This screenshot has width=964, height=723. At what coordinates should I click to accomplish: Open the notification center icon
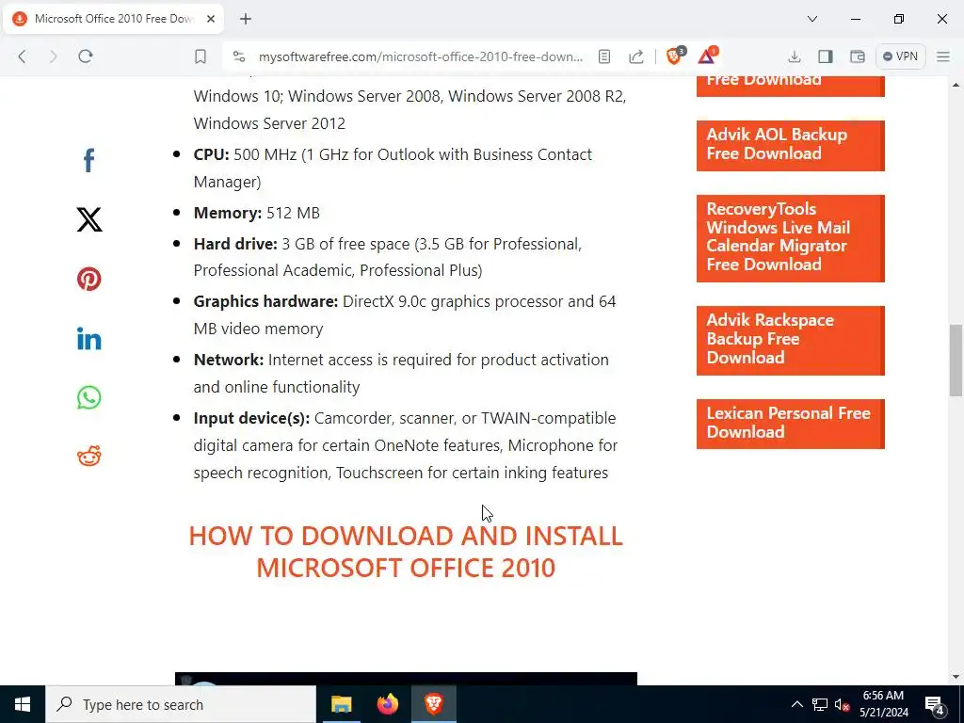click(935, 704)
